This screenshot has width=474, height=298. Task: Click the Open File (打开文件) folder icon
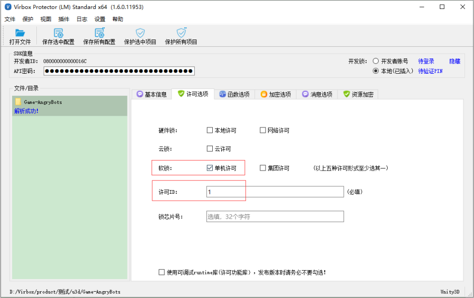[20, 33]
